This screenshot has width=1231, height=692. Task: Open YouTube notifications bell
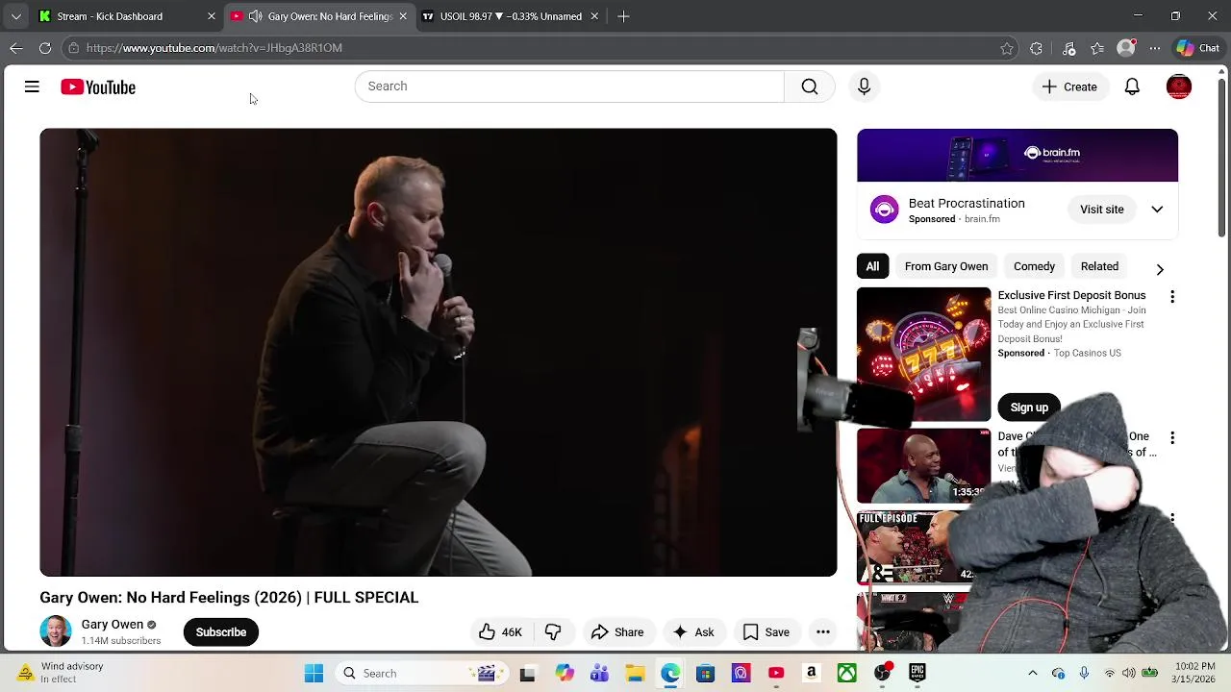[1132, 86]
